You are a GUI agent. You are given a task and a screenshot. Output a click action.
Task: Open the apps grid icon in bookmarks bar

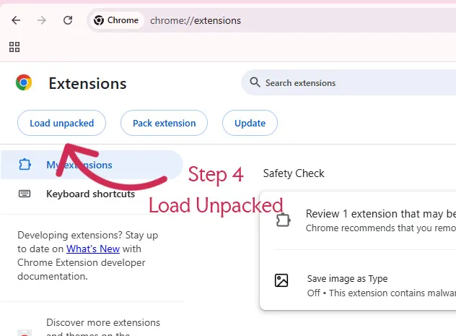(14, 47)
